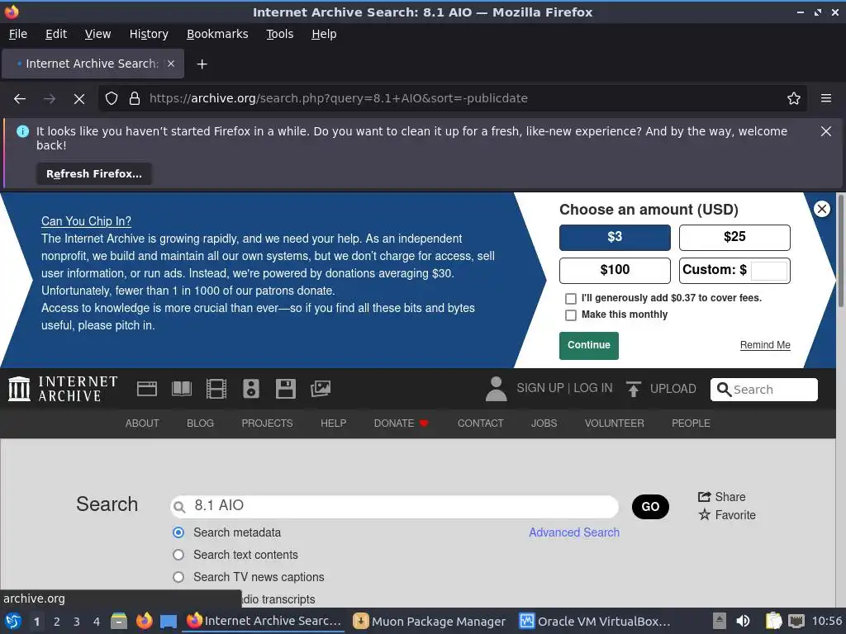Click the LOG IN link
The image size is (846, 634).
click(593, 388)
